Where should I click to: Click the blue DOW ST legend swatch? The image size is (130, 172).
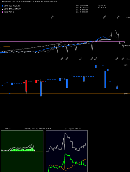point(3,6)
